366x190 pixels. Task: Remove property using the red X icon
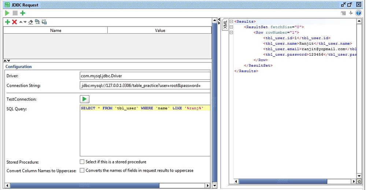[x=15, y=22]
